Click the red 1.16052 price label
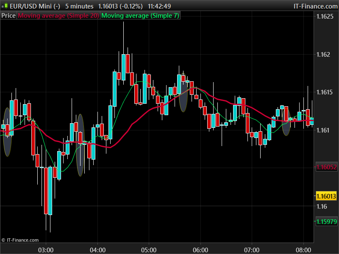339x254 pixels. click(326, 167)
